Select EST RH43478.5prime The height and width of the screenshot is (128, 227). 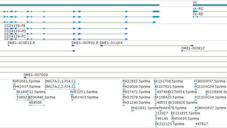pyautogui.click(x=173, y=108)
